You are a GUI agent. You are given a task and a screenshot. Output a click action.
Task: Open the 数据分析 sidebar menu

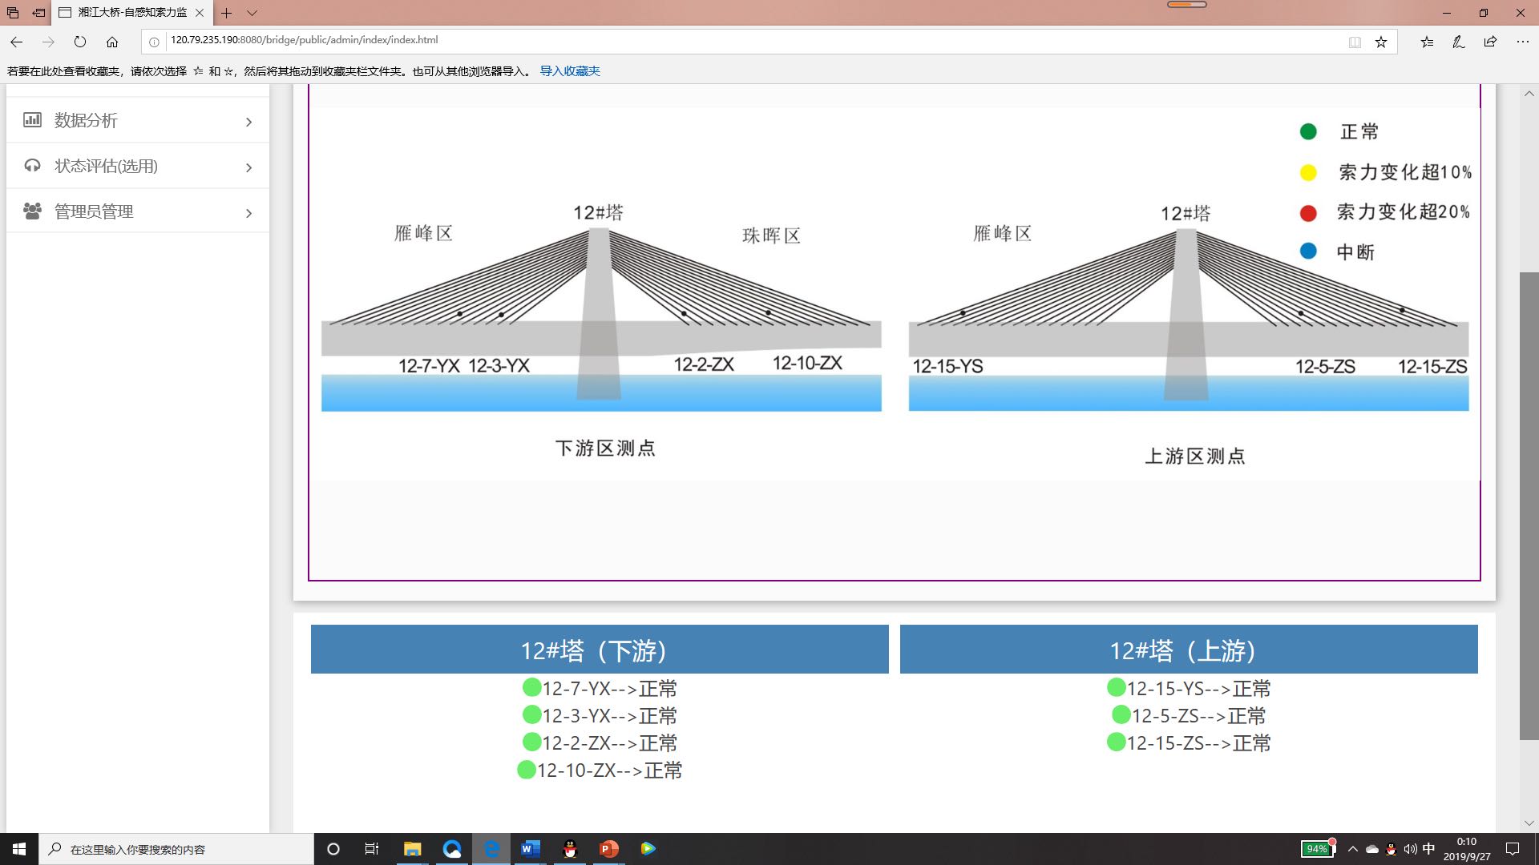(138, 121)
